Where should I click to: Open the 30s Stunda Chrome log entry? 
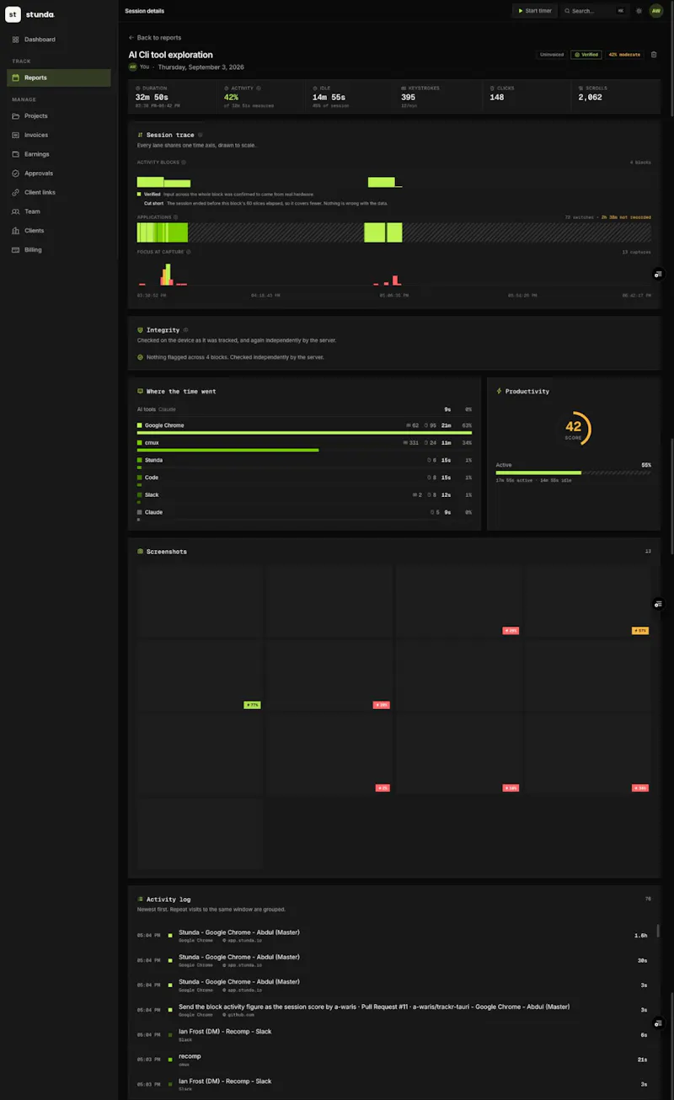click(x=393, y=960)
